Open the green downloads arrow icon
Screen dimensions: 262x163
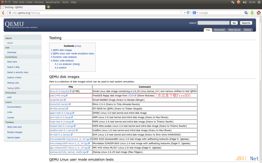[x=252, y=13]
